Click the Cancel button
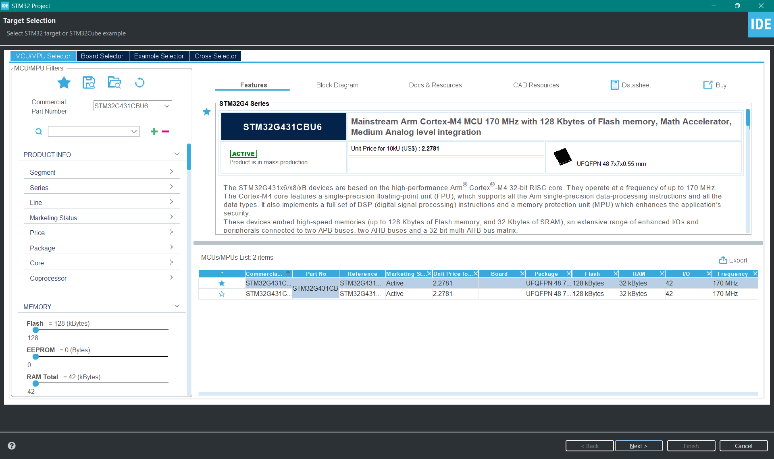The image size is (774, 459). (x=743, y=446)
